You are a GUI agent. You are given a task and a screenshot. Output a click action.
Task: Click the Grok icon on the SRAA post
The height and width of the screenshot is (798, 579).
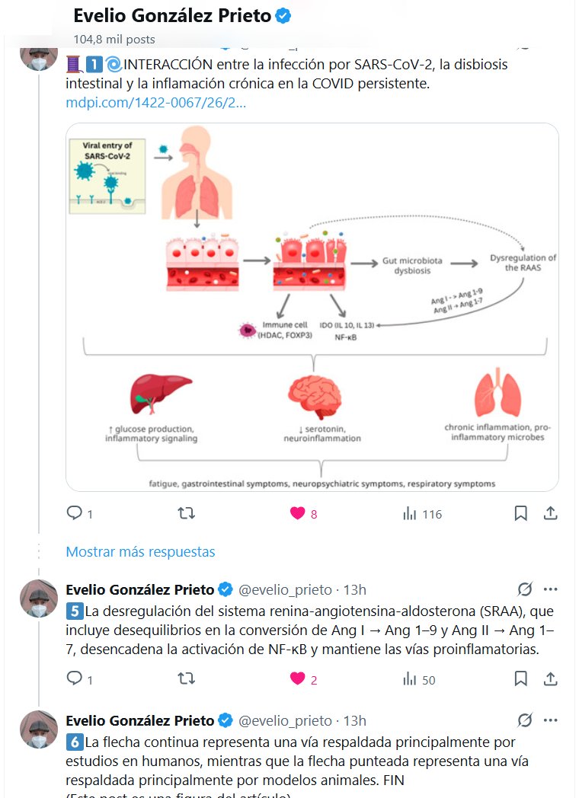click(x=524, y=589)
